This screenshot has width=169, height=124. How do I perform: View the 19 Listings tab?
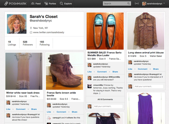click(12, 43)
